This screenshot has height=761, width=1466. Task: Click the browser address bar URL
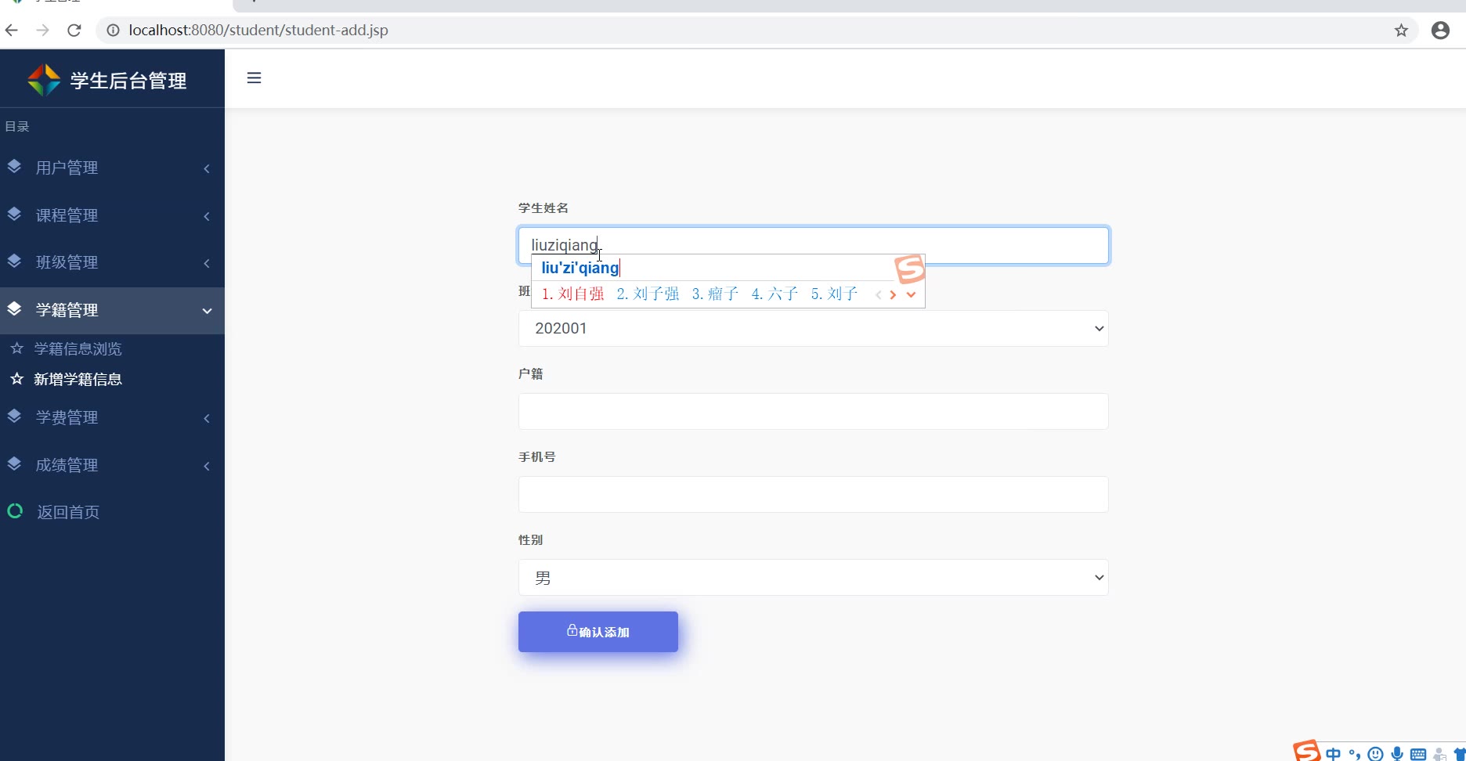coord(258,31)
